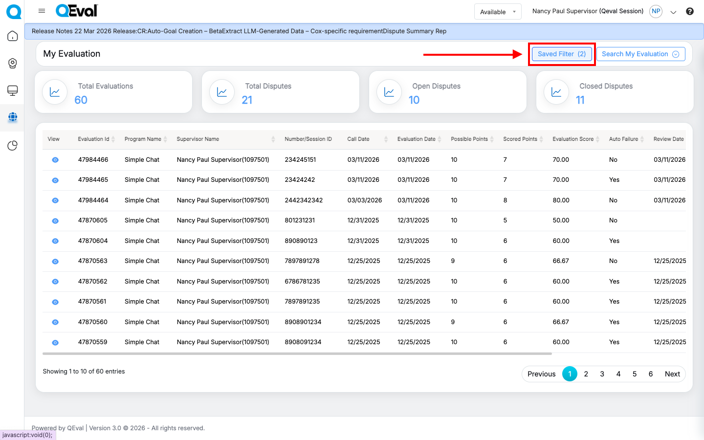
Task: Click the monitor icon in the sidebar
Action: click(x=13, y=90)
